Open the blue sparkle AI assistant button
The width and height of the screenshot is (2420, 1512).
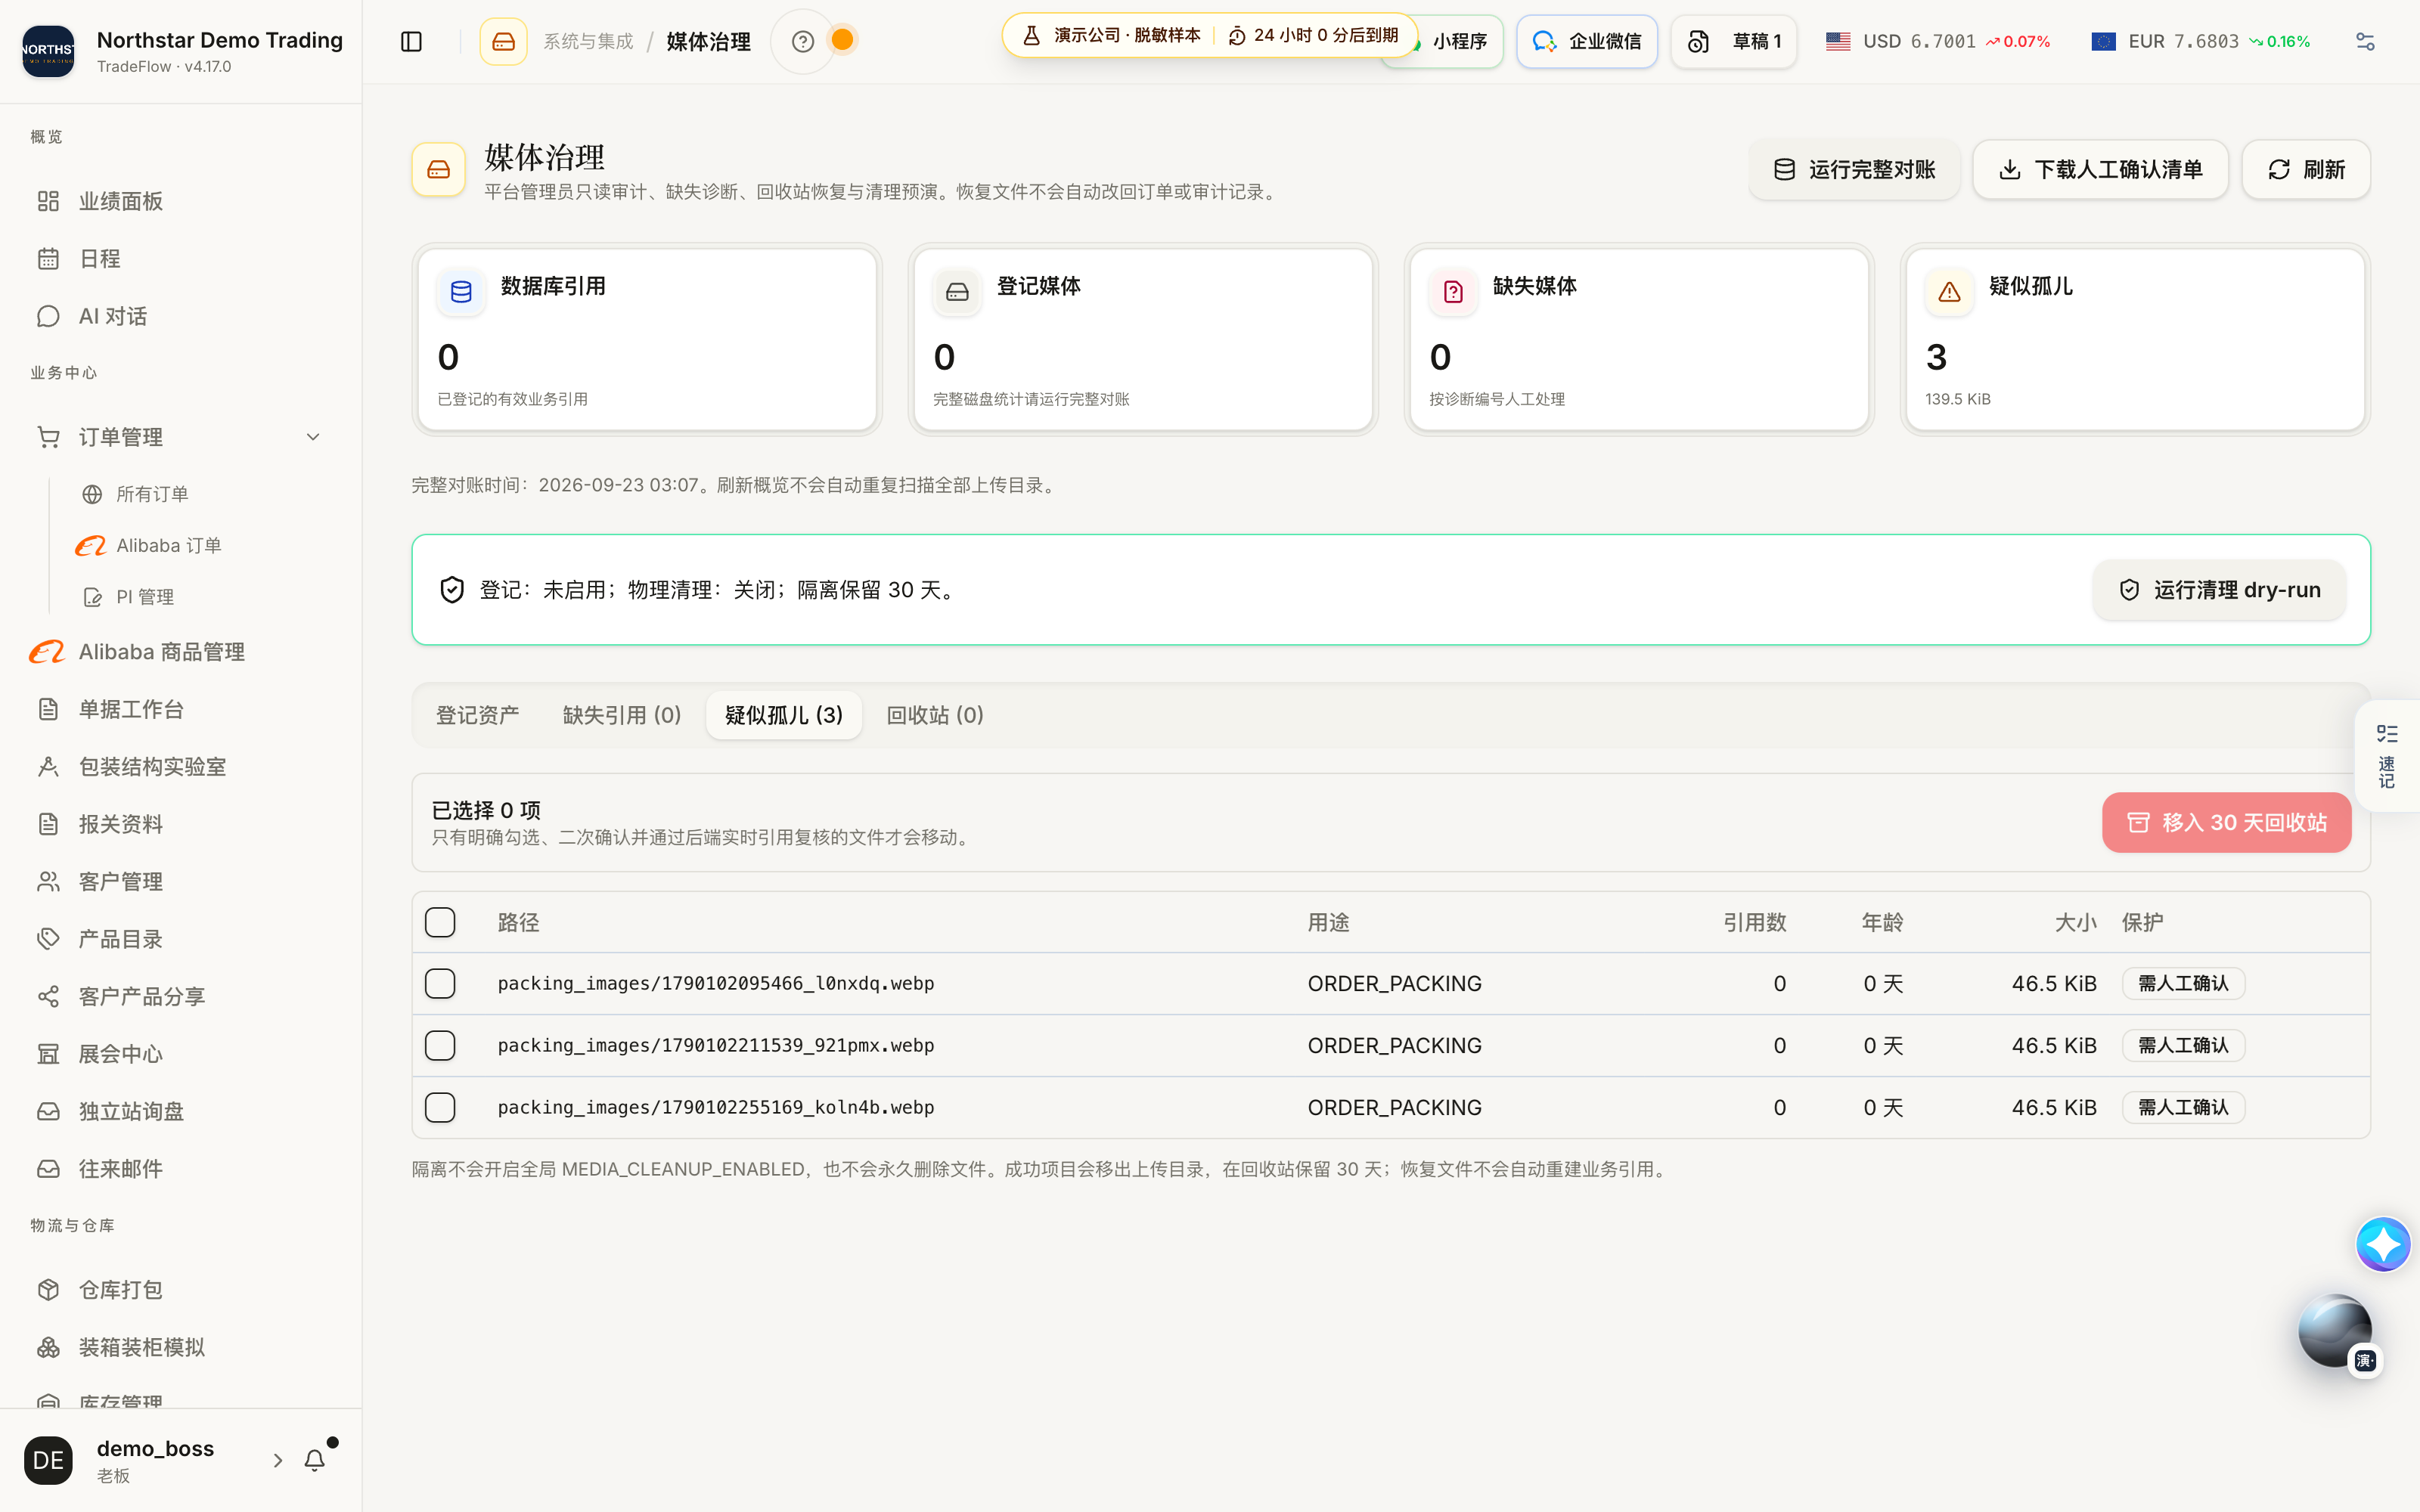(x=2383, y=1244)
